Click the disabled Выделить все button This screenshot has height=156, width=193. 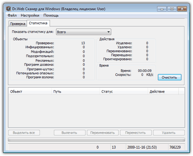pyautogui.click(x=24, y=133)
